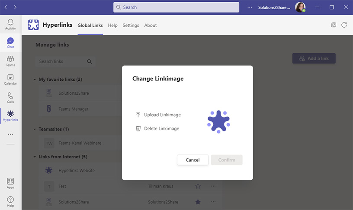Click the Delete Linkimage trash icon
Viewport: 353px width, 210px height.
138,128
